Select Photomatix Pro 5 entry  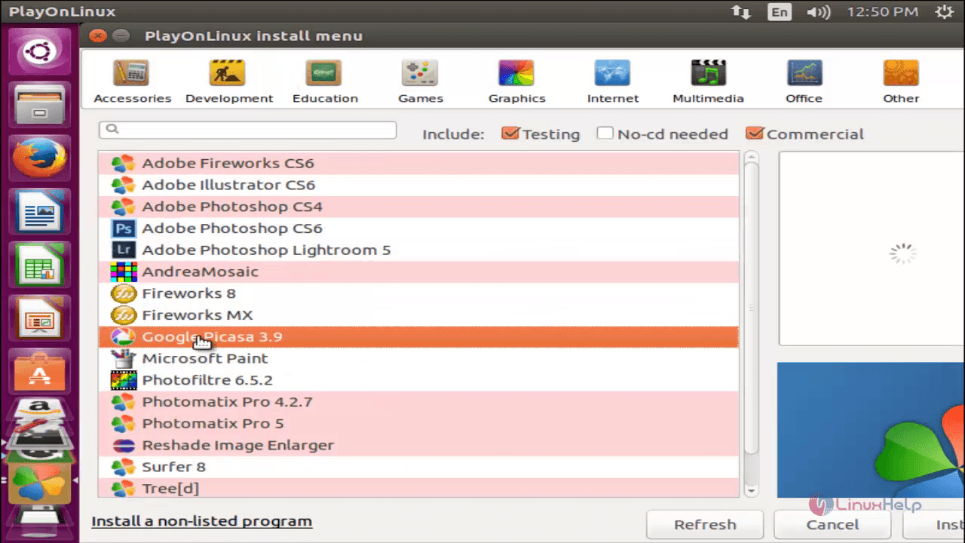[418, 424]
